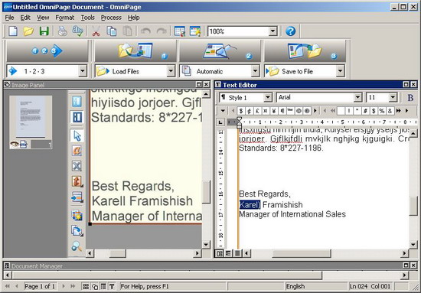Save document with green floppy icon
Screen dimensions: 421x293
pos(44,31)
